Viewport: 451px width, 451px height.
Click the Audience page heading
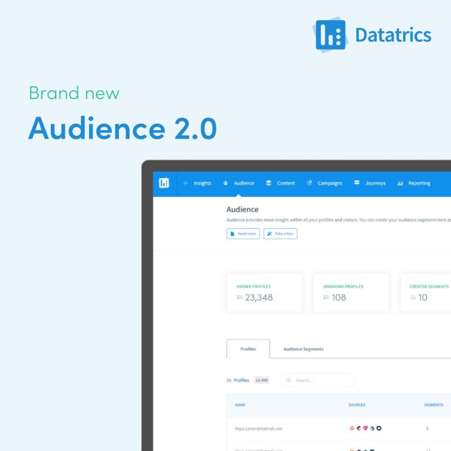pos(242,209)
